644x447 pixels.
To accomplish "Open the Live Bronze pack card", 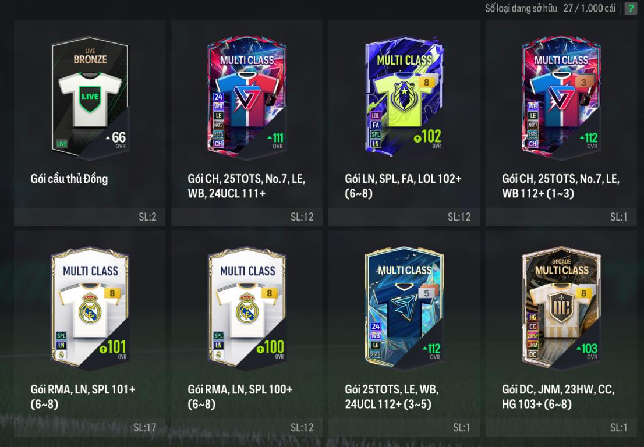I will click(90, 98).
